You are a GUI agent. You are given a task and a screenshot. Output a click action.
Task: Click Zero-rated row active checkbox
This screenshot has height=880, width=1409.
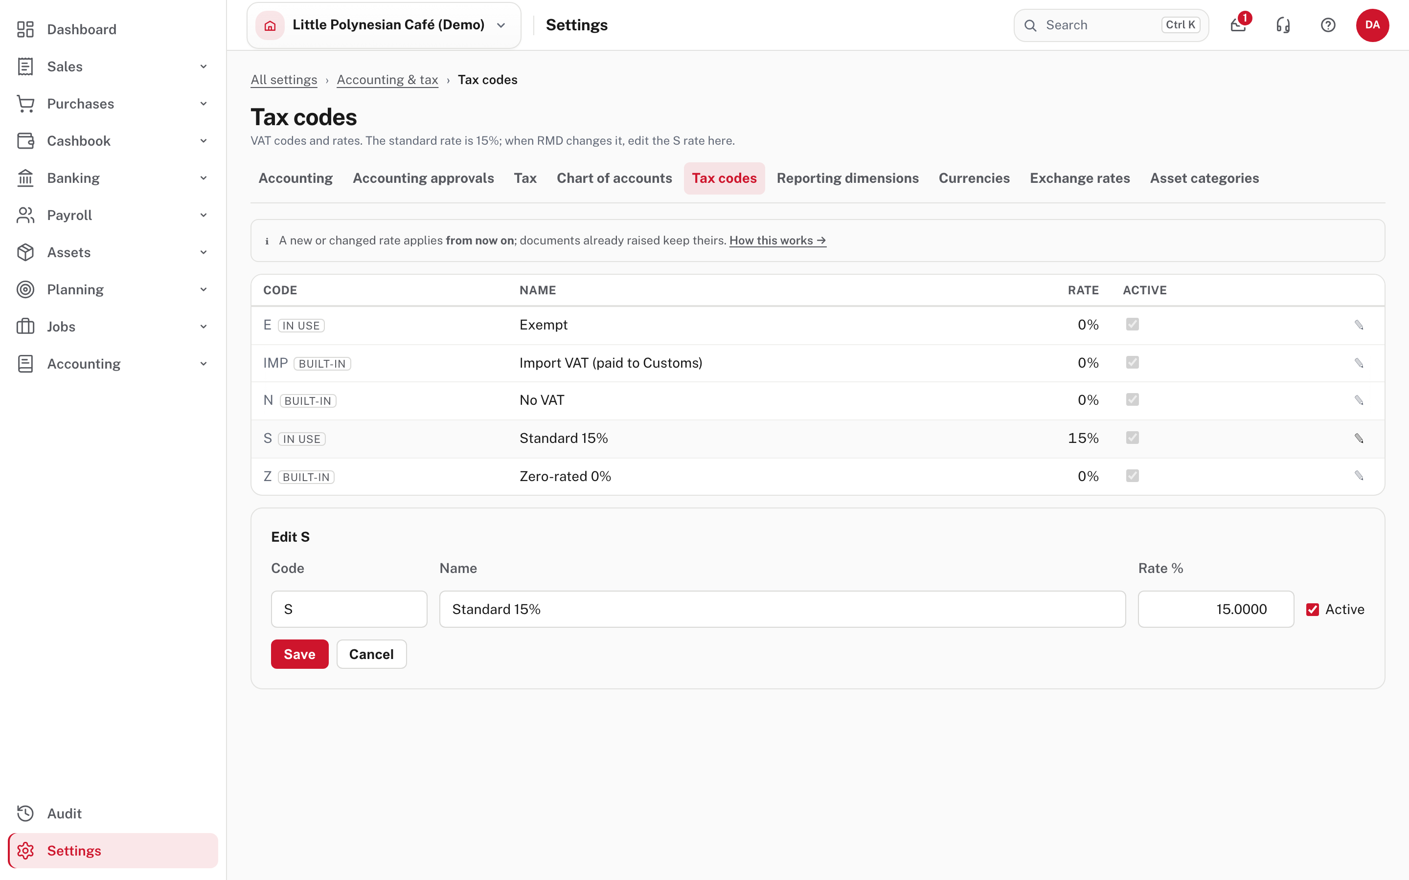tap(1133, 476)
